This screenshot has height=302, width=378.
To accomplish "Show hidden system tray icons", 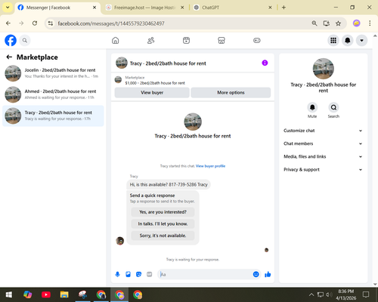I will pos(311,294).
